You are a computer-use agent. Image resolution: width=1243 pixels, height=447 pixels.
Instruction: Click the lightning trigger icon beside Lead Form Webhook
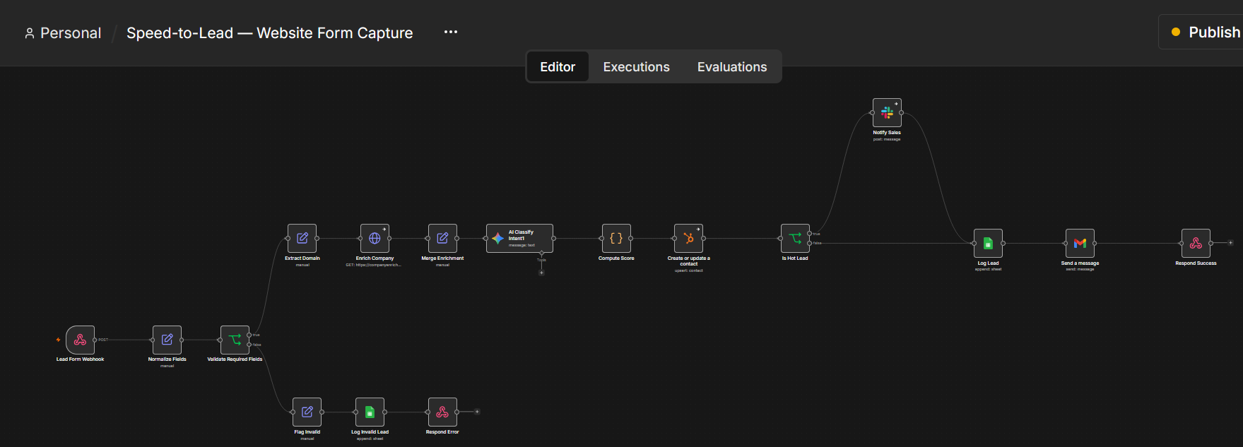[x=58, y=340]
